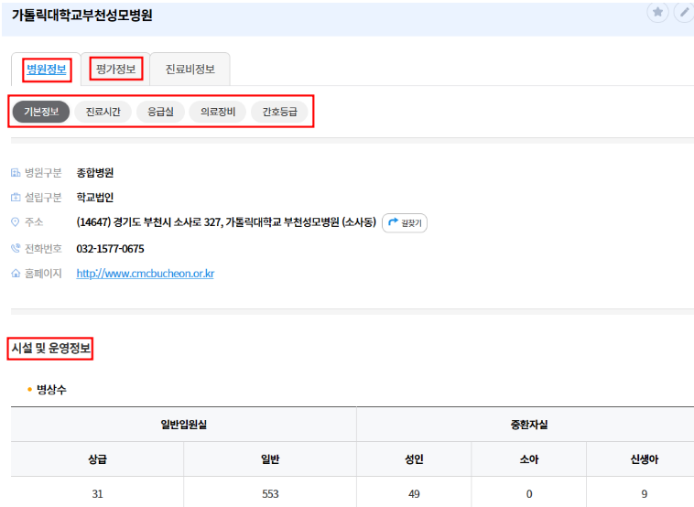Click the phone number 032-1577-0675
Screen dimensions: 694x507
[110, 249]
